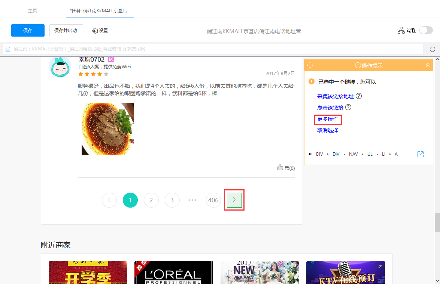
Task: Select the LI breadcrumb element
Action: pos(383,154)
